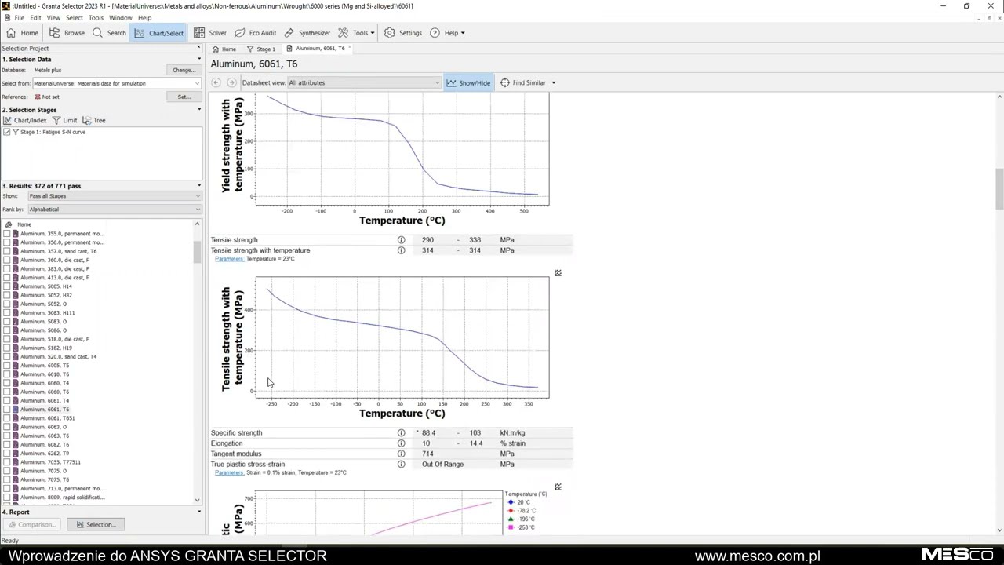Open info for True plastic stress-strain
1004x565 pixels.
[401, 465]
